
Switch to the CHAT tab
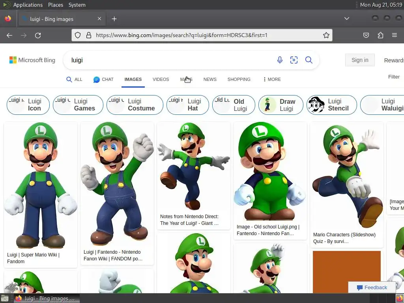pos(103,79)
